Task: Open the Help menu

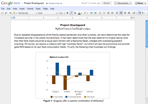Action: [x=52, y=9]
